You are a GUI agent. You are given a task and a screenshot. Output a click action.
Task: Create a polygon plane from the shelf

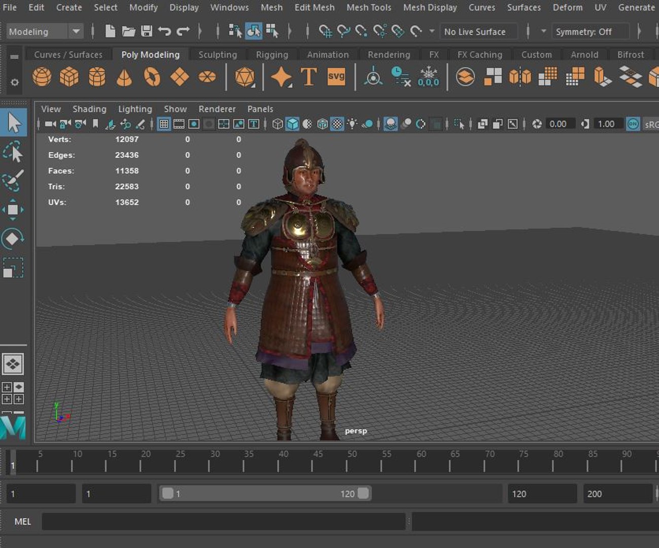(x=180, y=77)
